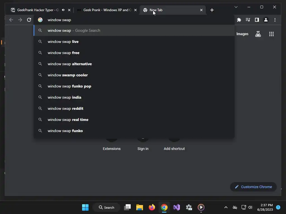Click the taskbar Search box

(x=106, y=207)
